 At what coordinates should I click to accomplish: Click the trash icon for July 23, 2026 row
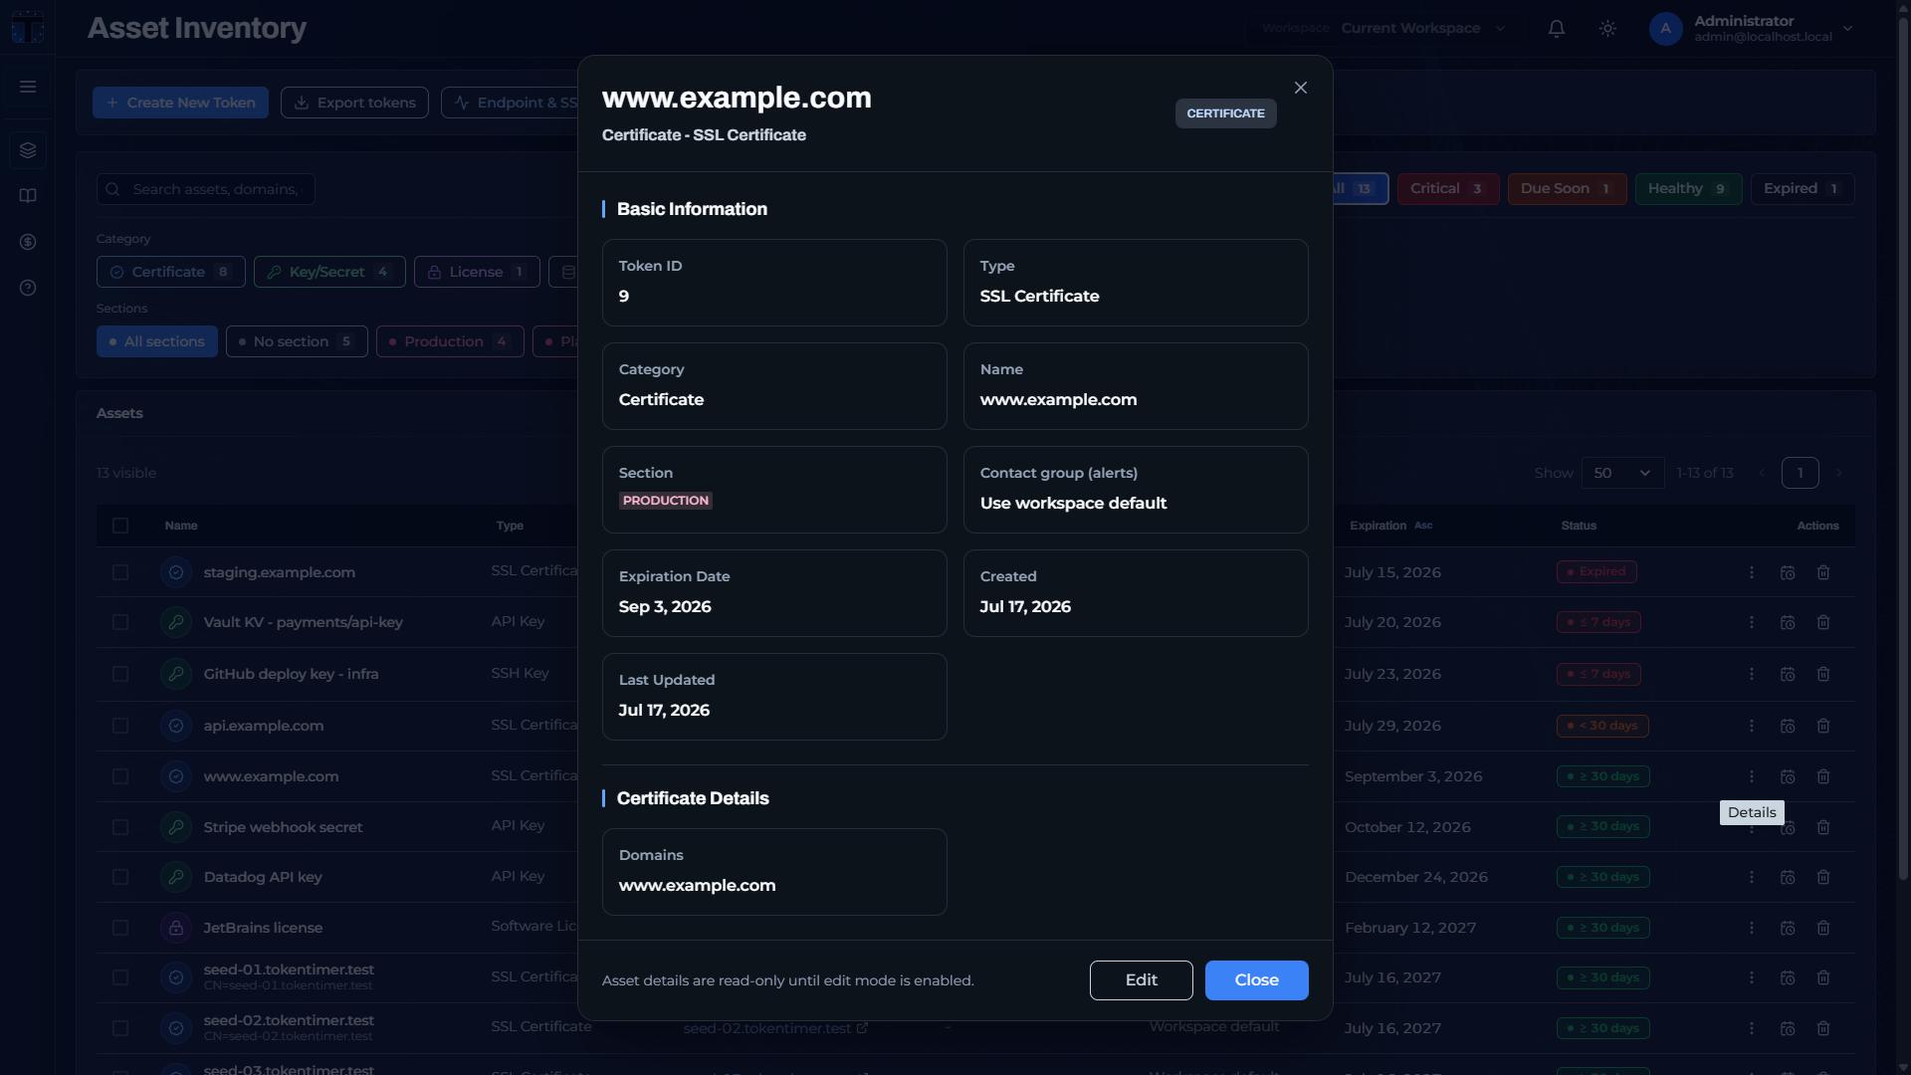coord(1823,674)
